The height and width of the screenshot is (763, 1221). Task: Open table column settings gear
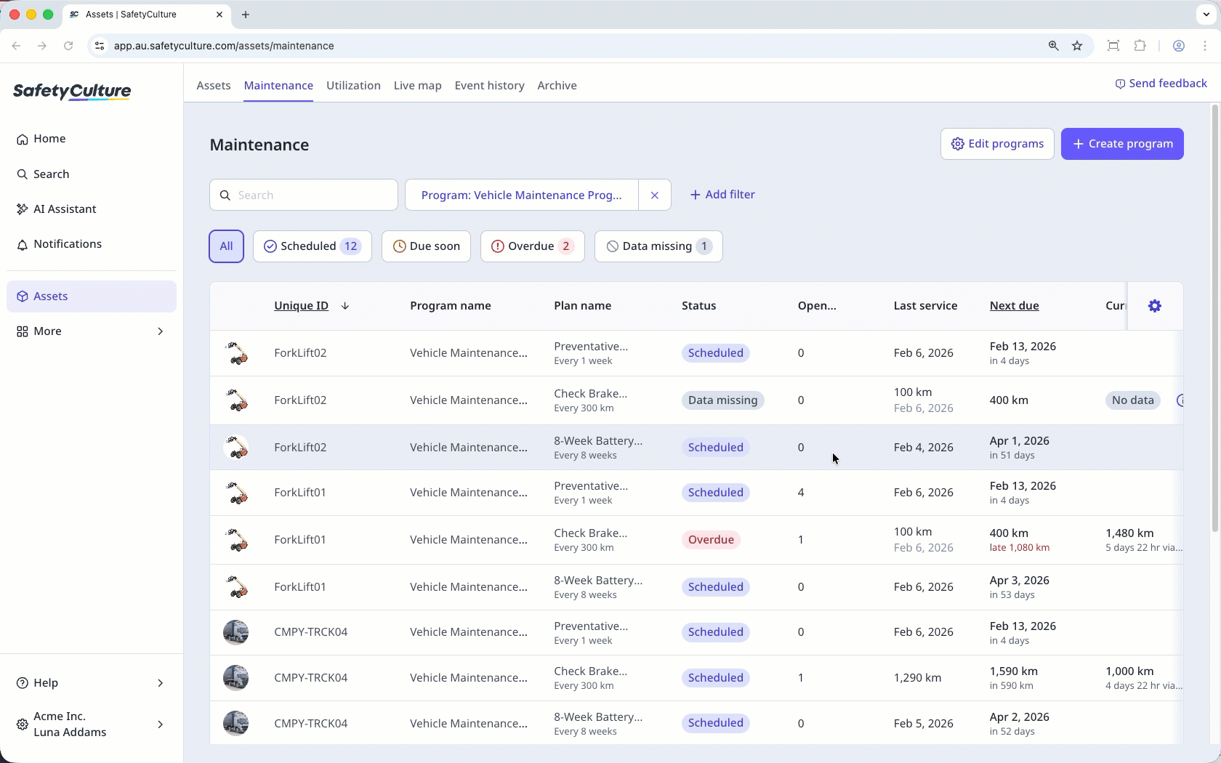(1154, 306)
